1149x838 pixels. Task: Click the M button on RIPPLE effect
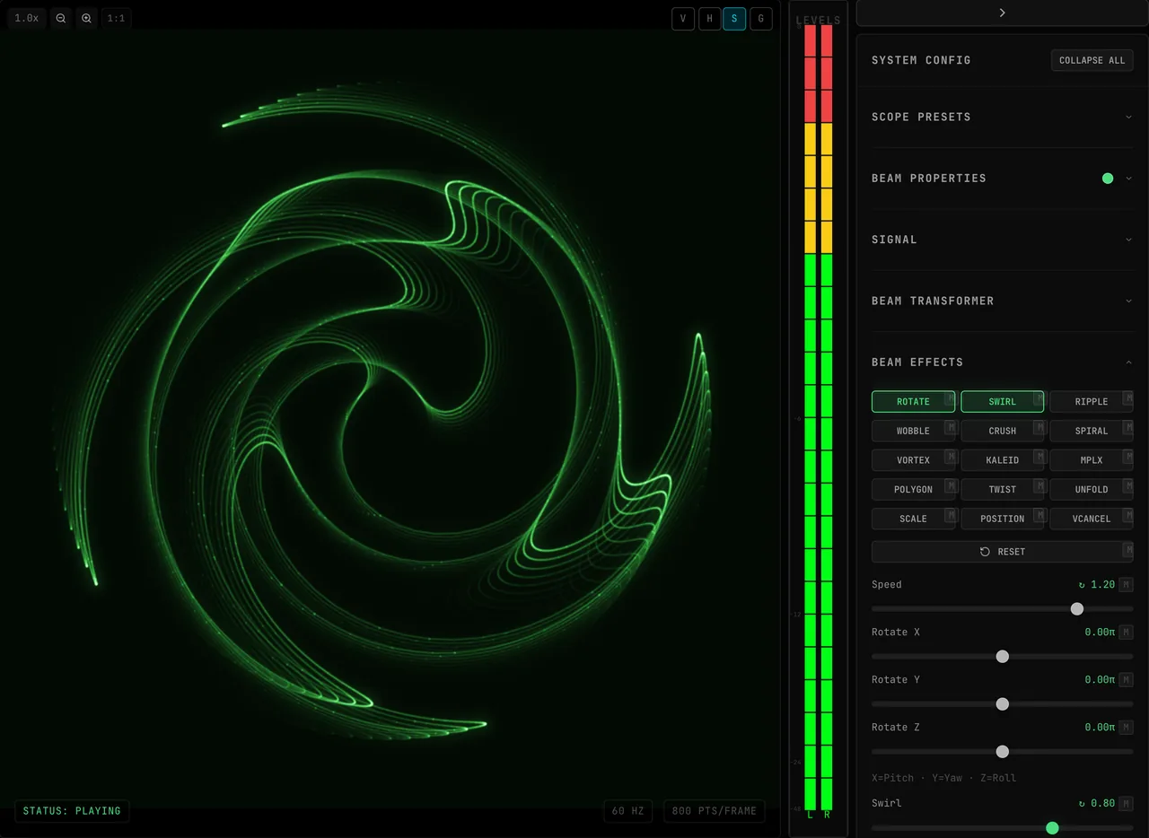click(x=1127, y=397)
